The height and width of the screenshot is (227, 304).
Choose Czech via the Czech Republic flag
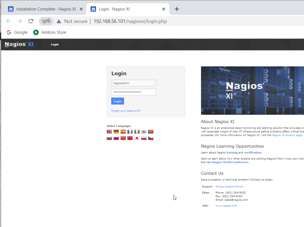151,138
